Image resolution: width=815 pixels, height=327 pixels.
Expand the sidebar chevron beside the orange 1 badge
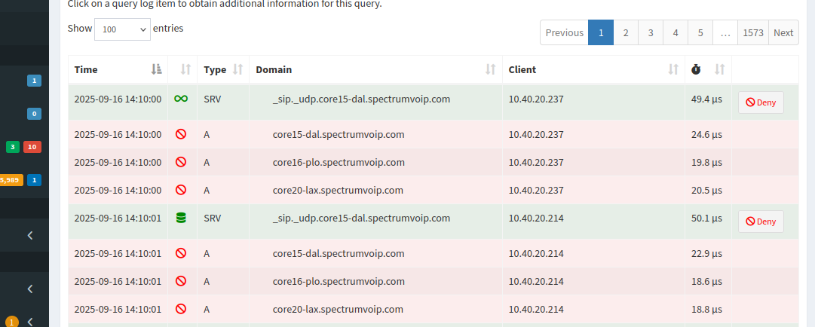pos(30,322)
